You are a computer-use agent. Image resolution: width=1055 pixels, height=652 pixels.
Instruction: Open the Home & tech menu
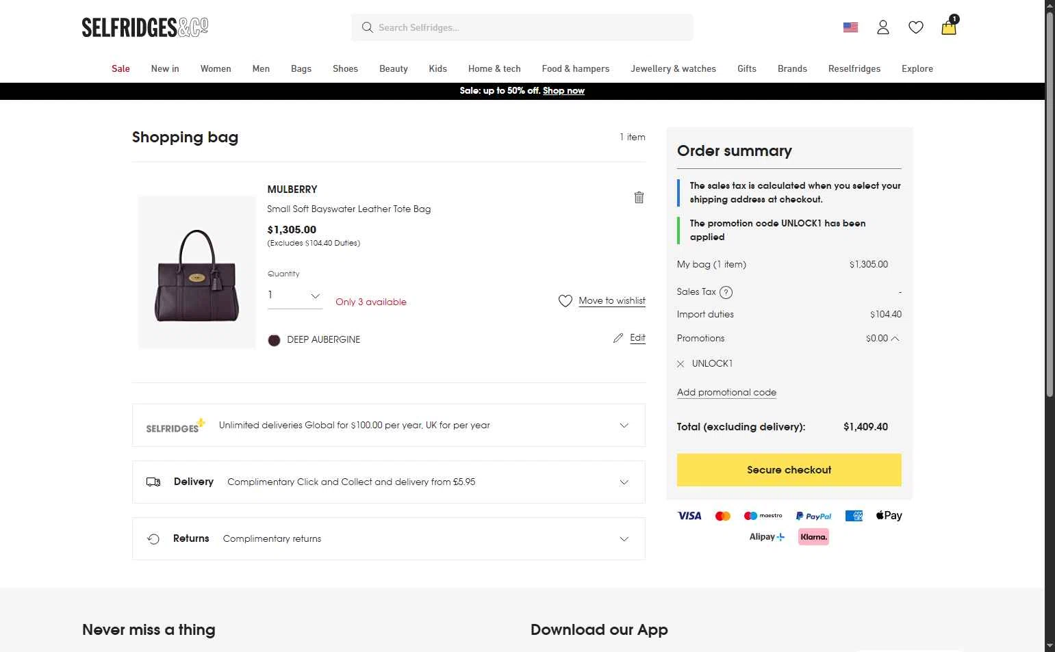coord(494,68)
